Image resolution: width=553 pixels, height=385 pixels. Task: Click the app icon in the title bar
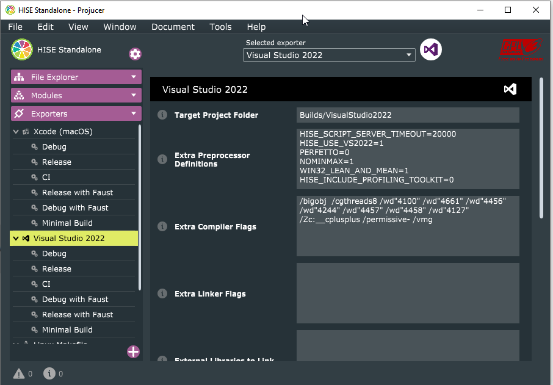(10, 10)
